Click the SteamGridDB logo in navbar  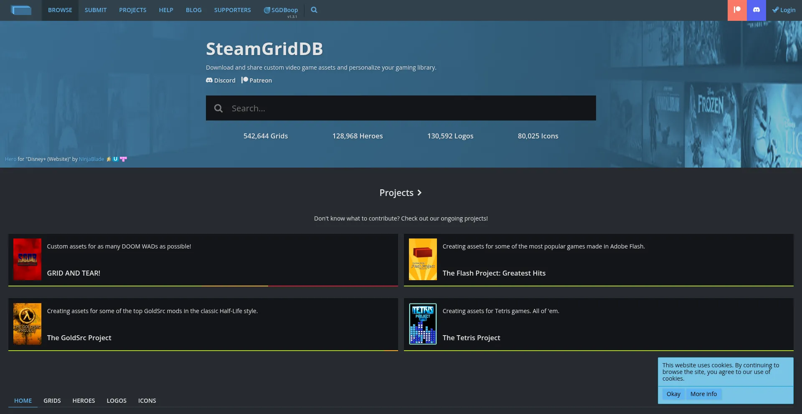pyautogui.click(x=21, y=10)
